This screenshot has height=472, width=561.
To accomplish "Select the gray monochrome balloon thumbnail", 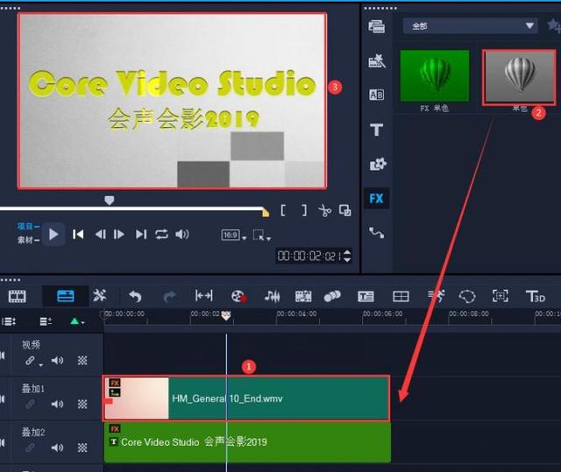I will point(520,77).
